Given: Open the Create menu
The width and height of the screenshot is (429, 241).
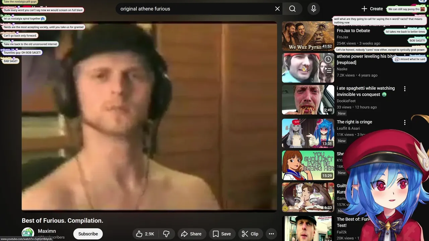Looking at the screenshot, I should 372,9.
